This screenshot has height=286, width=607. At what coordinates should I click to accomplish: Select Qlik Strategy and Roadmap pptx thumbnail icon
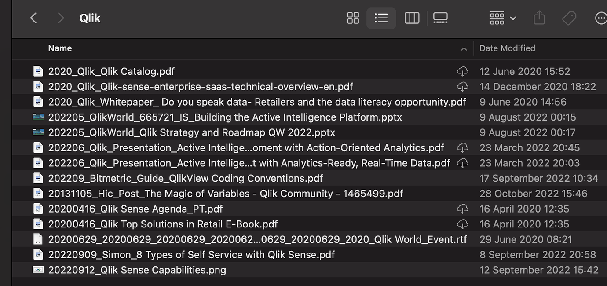pyautogui.click(x=38, y=132)
